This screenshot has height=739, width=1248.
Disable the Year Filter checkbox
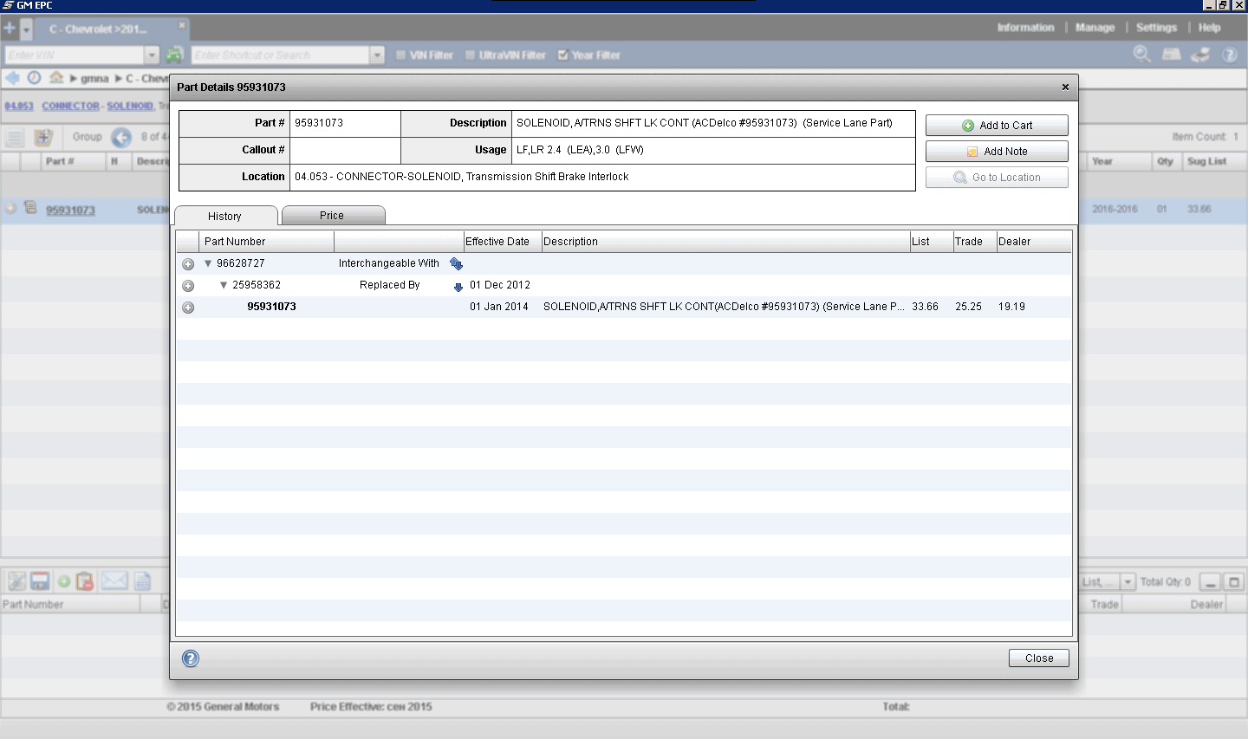point(562,55)
